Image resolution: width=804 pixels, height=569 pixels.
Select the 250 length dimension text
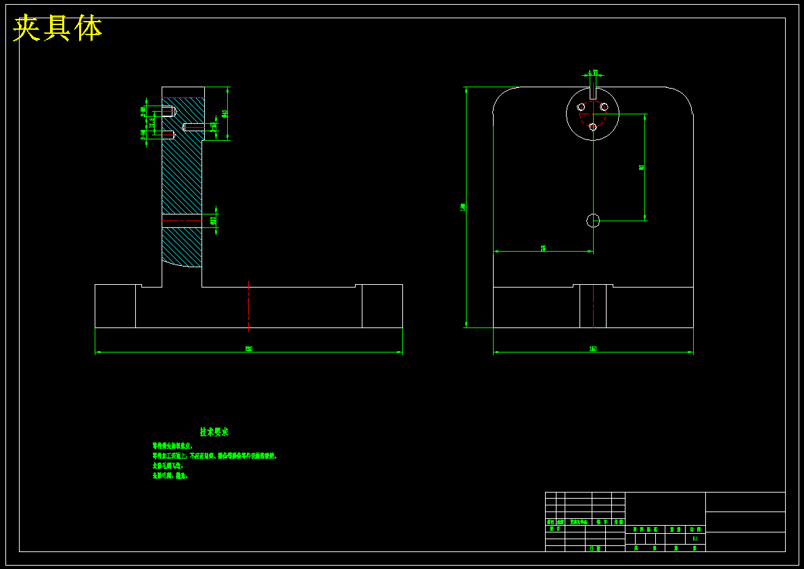pos(249,349)
